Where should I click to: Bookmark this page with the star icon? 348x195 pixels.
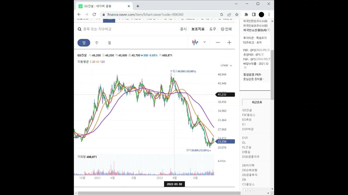coord(237,14)
